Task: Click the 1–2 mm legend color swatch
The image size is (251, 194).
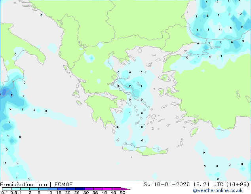Action: 25,189
